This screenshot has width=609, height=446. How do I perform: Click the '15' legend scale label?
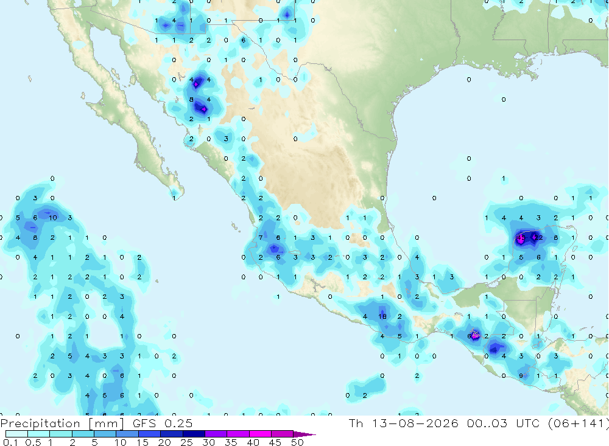point(143,442)
